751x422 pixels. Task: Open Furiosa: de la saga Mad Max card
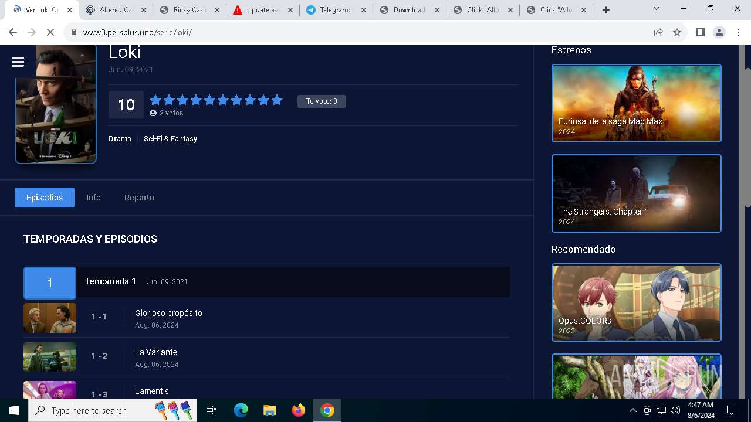click(637, 103)
